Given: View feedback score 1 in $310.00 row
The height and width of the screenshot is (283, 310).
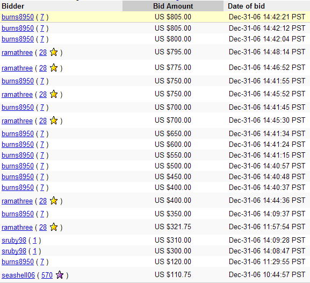Looking at the screenshot, I should (34, 240).
